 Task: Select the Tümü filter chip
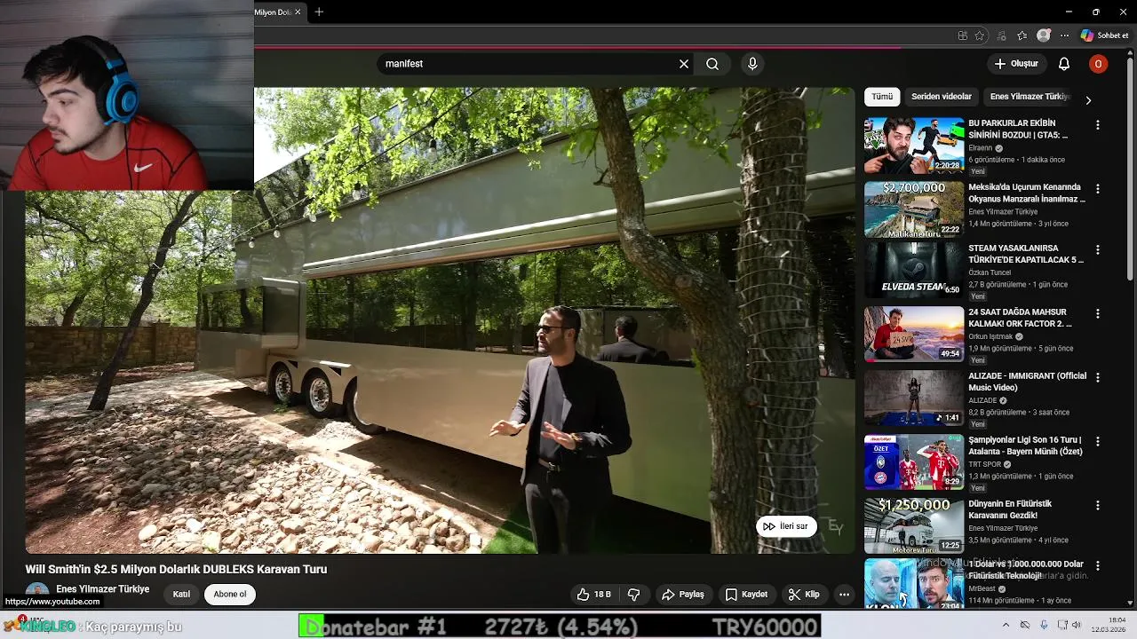tap(882, 97)
